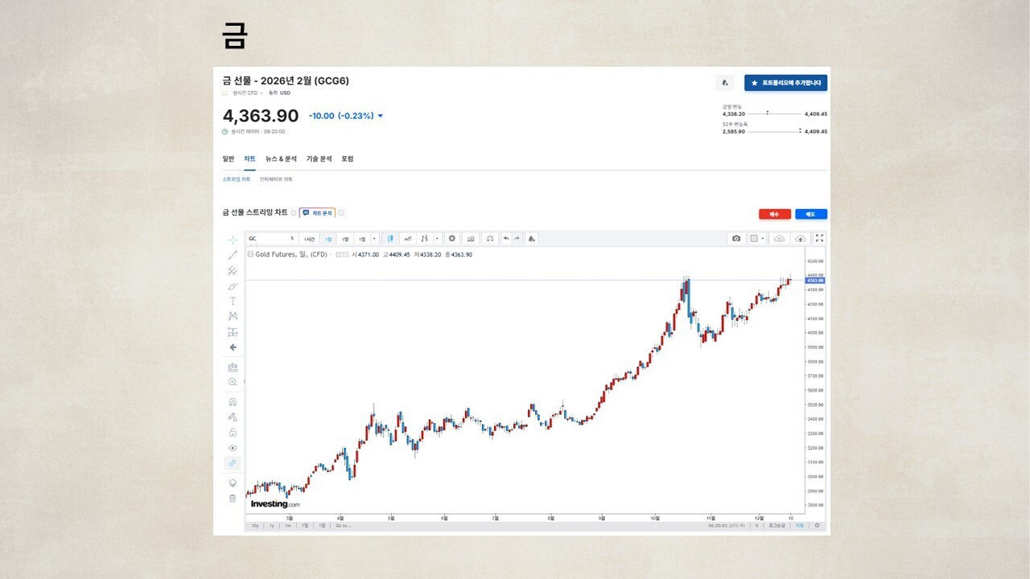This screenshot has width=1030, height=579.
Task: Toggle the drawing sync link icon
Action: tap(233, 463)
